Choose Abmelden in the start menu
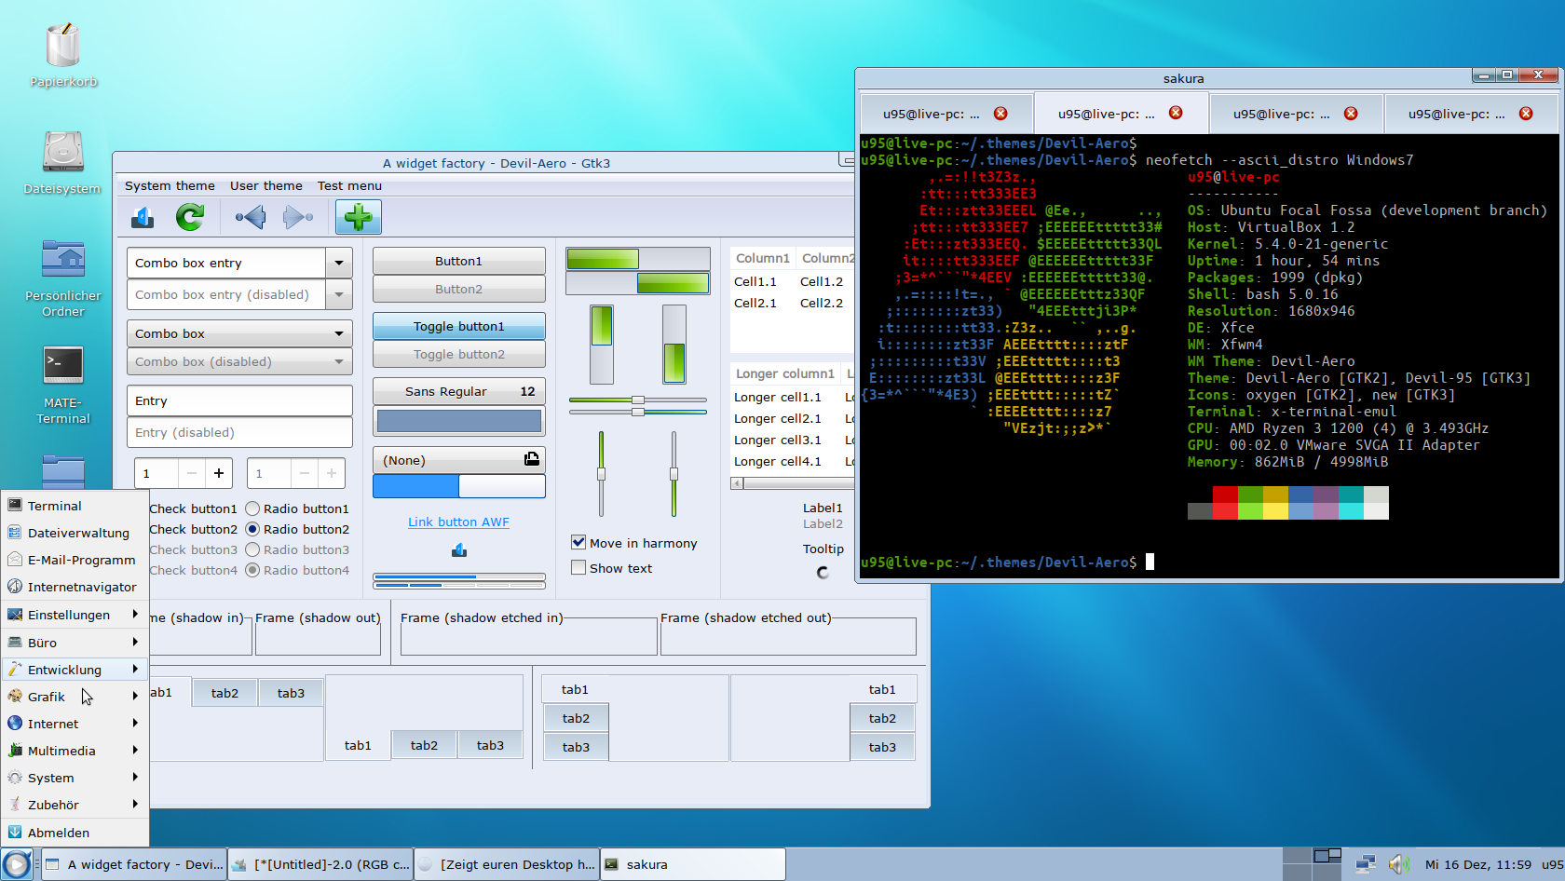The width and height of the screenshot is (1565, 881). [x=75, y=833]
